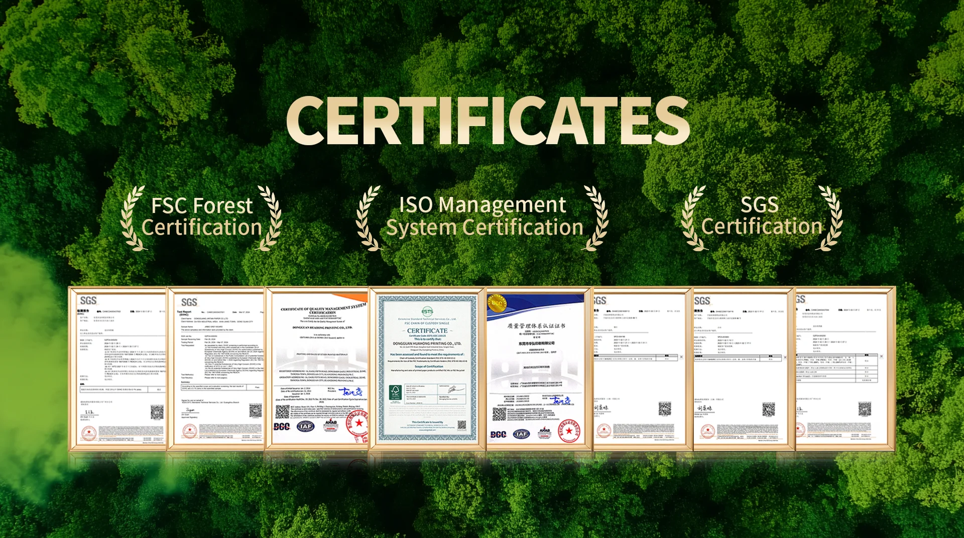
Task: Click gold BCC seal on Chinese quality certificate
Action: click(497, 303)
